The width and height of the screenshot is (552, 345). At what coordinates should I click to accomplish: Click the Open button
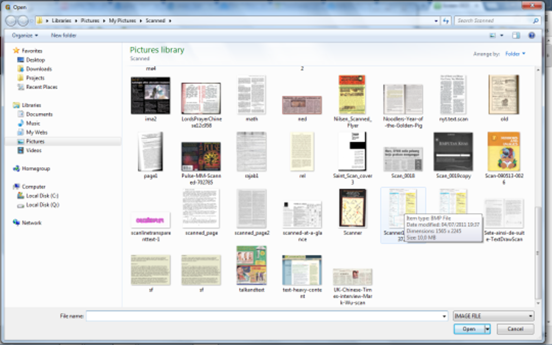click(x=469, y=329)
